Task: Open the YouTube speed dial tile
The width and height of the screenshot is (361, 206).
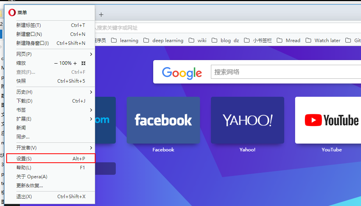Action: 328,120
